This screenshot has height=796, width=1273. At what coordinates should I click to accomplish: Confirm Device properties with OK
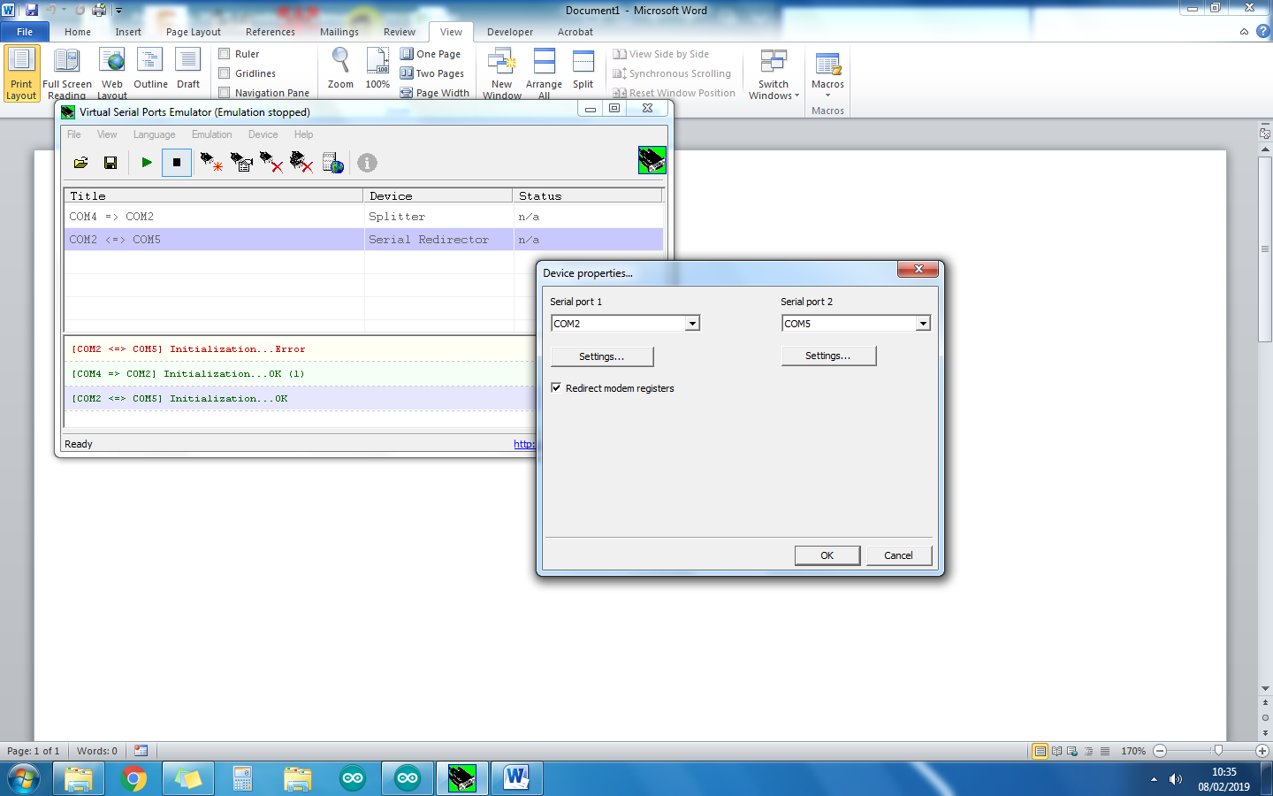[x=827, y=555]
